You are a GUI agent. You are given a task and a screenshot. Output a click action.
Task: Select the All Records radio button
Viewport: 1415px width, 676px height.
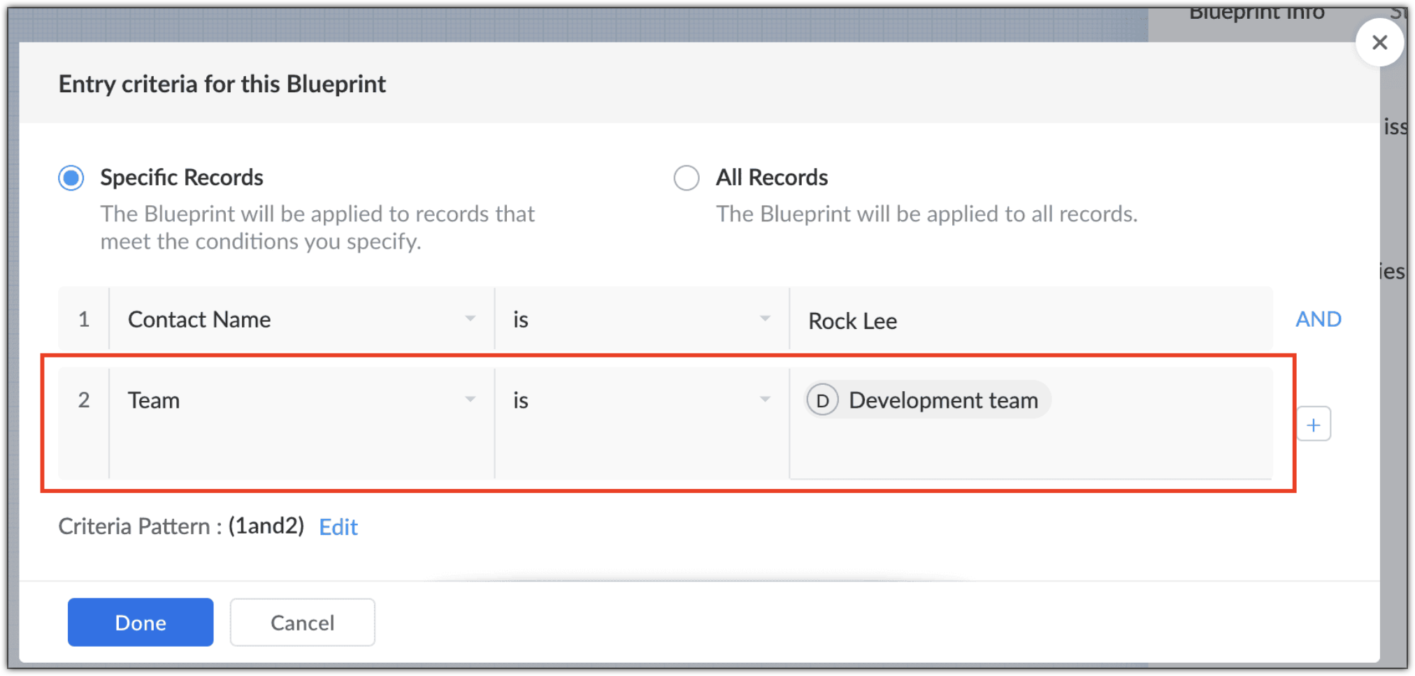click(686, 178)
